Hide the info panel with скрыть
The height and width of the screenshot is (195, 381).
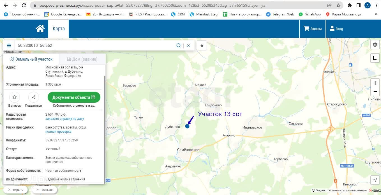[16, 190]
